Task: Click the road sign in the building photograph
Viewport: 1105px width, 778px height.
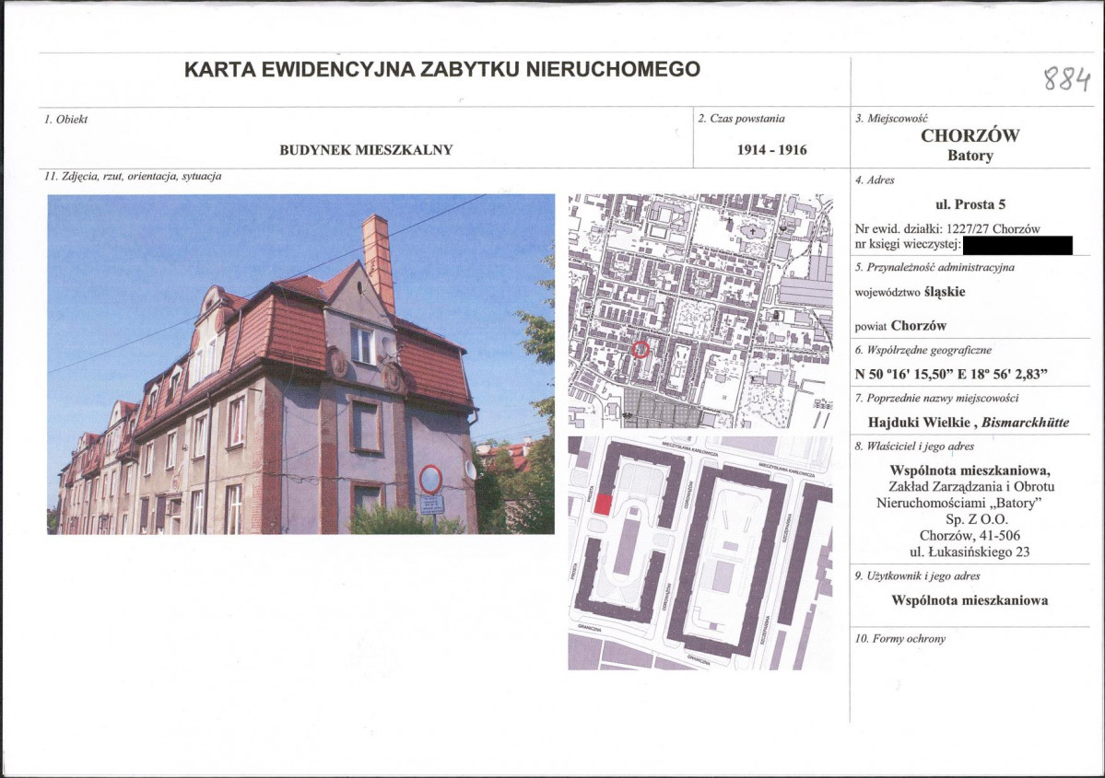Action: [429, 480]
